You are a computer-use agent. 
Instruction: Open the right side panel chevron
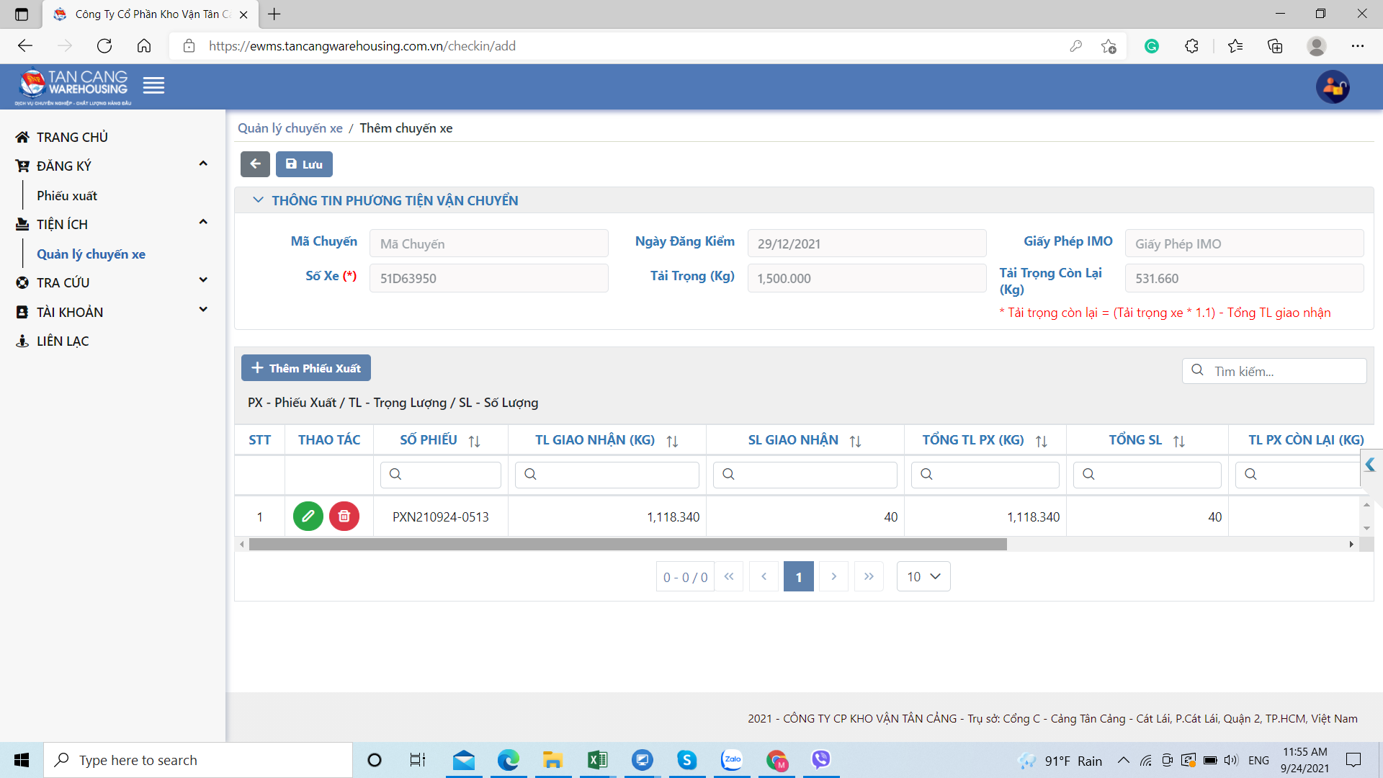(1370, 465)
